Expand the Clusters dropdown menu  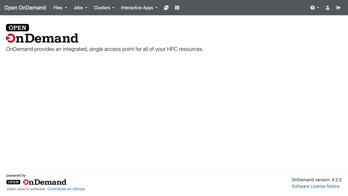pyautogui.click(x=104, y=8)
